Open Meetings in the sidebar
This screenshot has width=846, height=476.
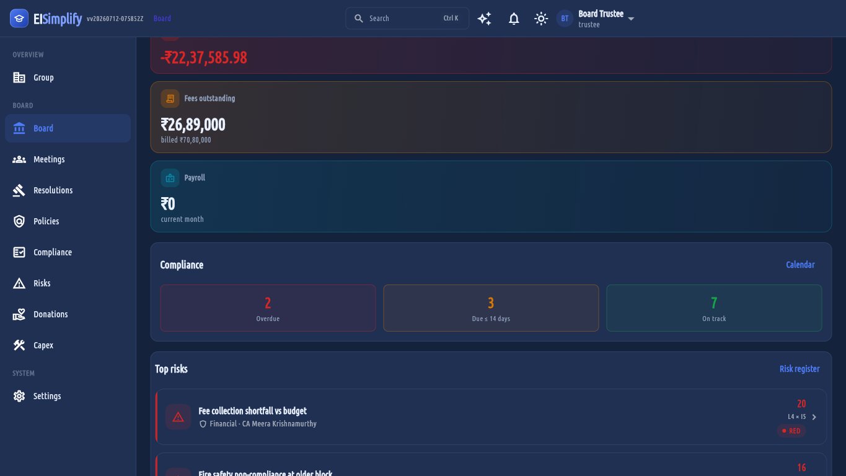[68, 159]
